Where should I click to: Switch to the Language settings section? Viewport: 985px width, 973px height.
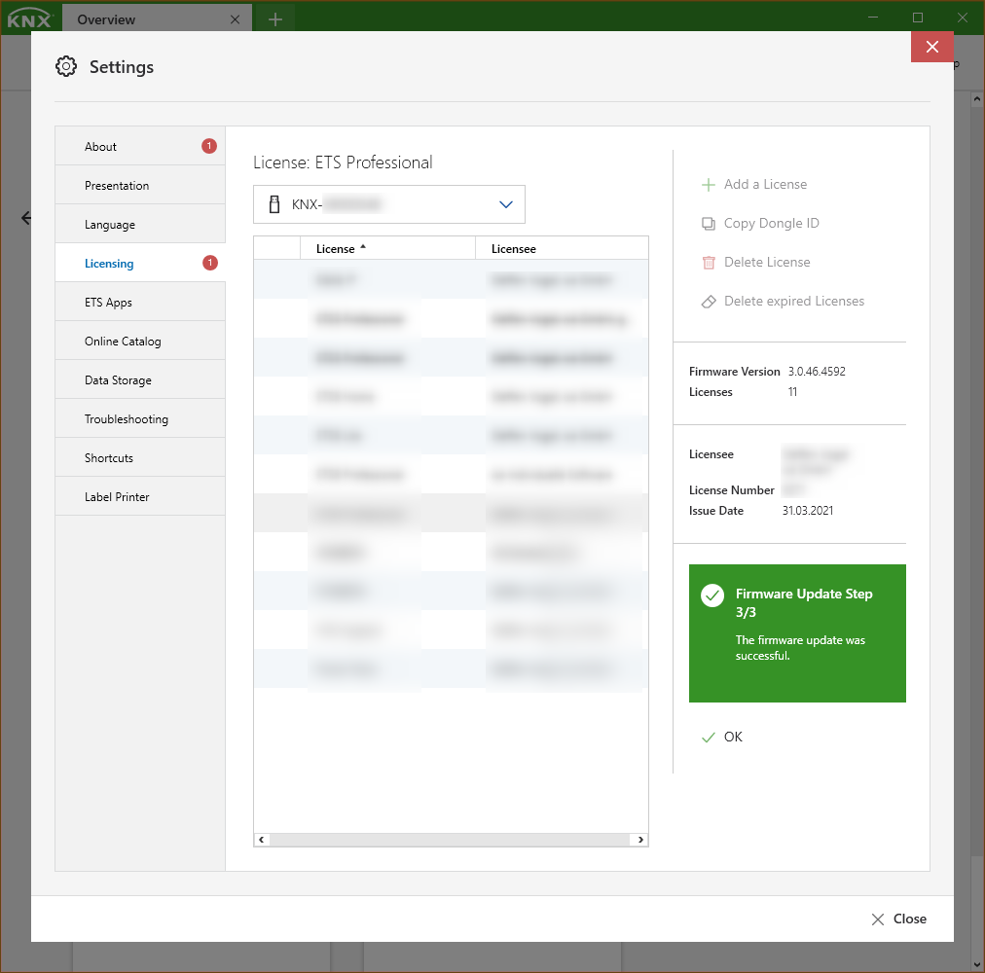[x=140, y=224]
